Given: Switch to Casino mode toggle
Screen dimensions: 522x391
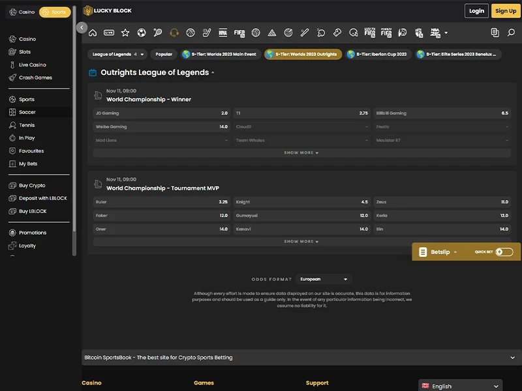Looking at the screenshot, I should click(x=22, y=12).
